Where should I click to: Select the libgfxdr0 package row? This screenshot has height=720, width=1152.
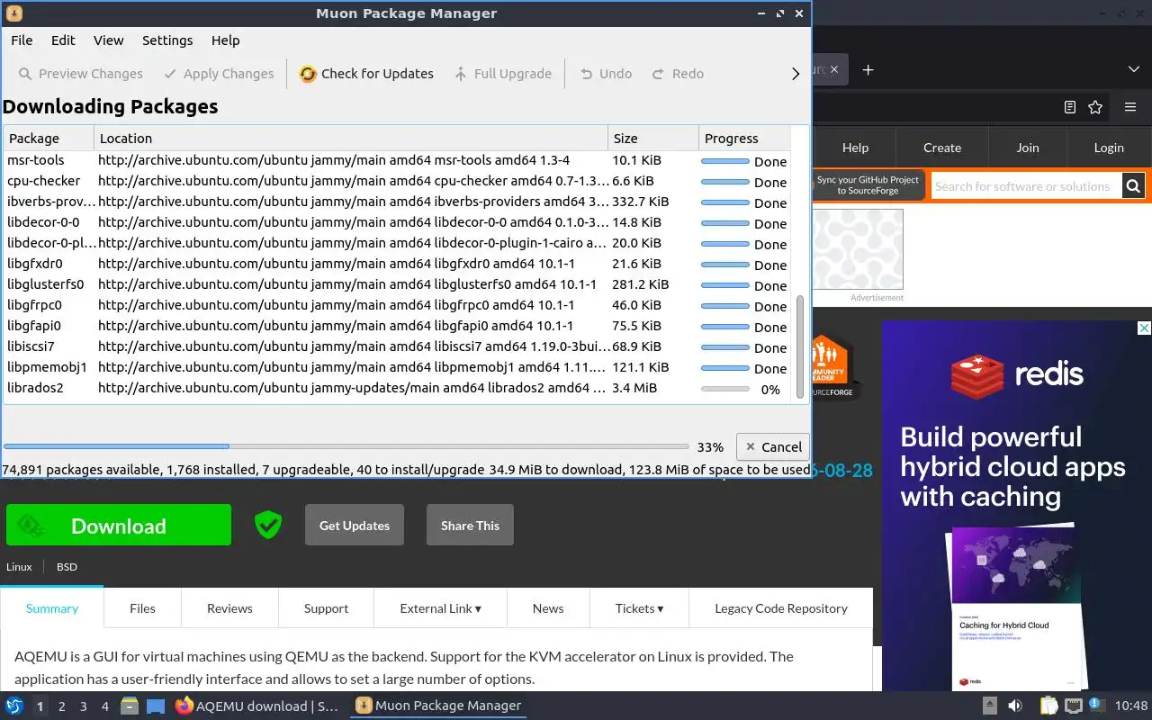(396, 265)
